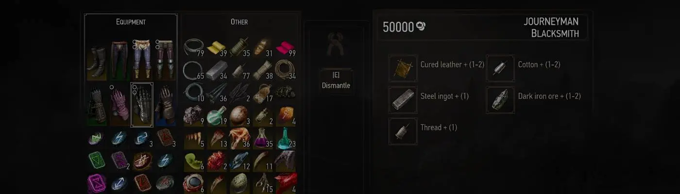Choose the green flask with count 19
The image size is (680, 194).
tap(217, 116)
